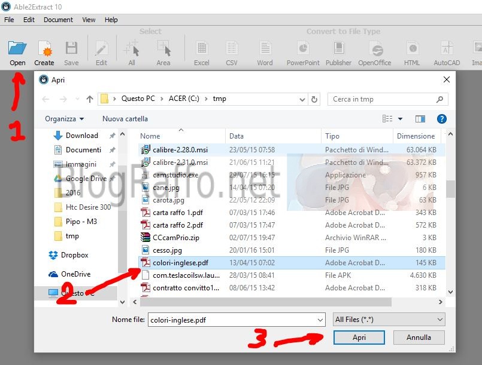Close the Apri dialog
This screenshot has width=482, height=365.
point(447,79)
